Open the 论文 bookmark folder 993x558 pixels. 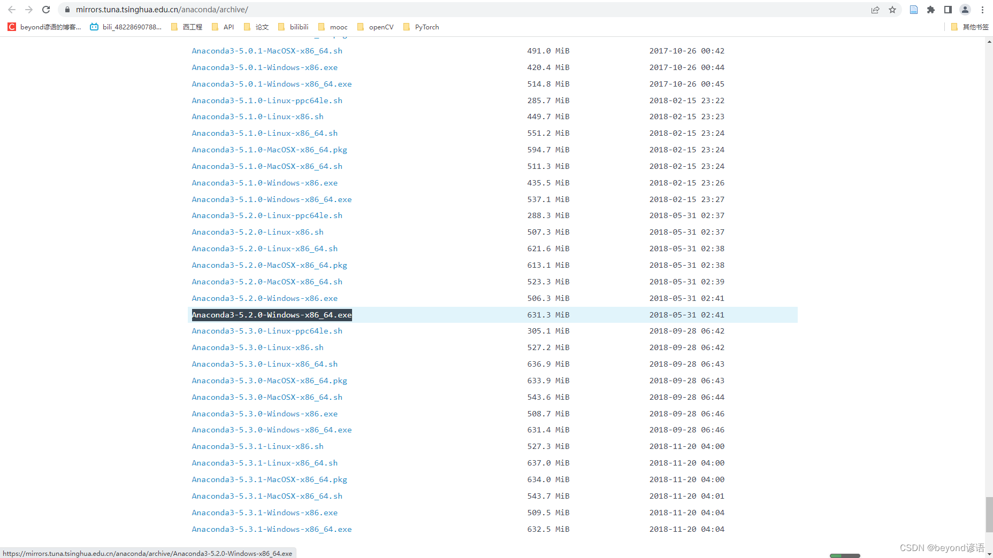(256, 27)
